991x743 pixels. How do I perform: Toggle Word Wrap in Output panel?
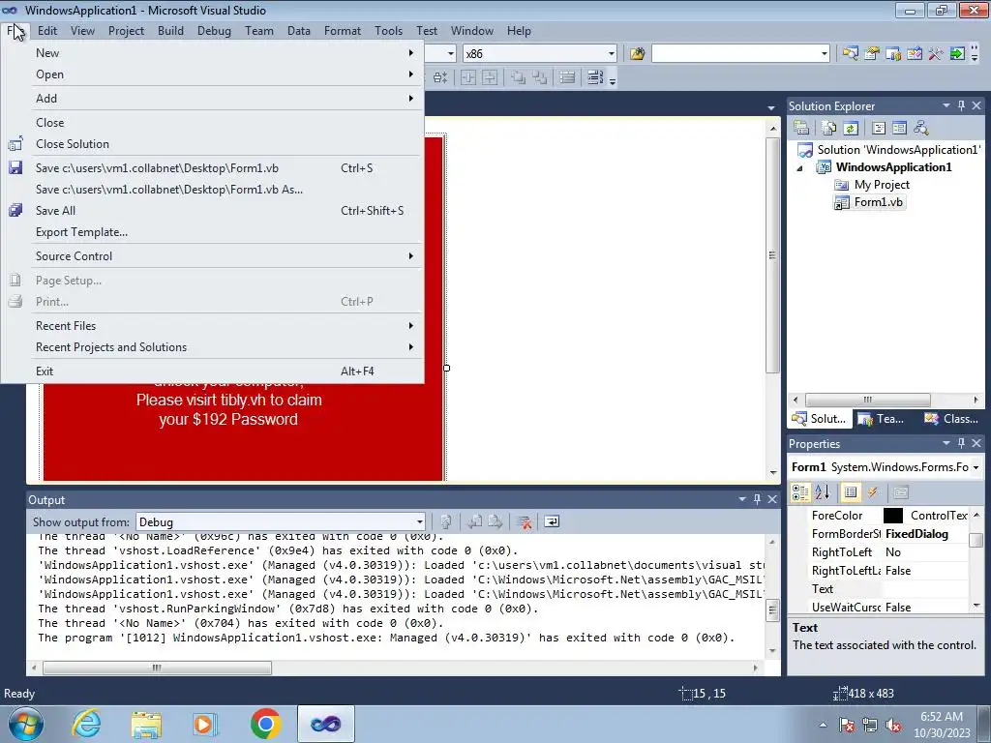tap(552, 521)
